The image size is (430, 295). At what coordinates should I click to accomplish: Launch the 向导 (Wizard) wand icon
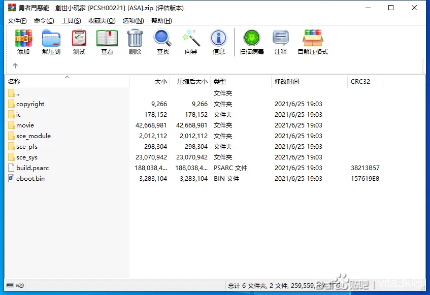pyautogui.click(x=191, y=38)
